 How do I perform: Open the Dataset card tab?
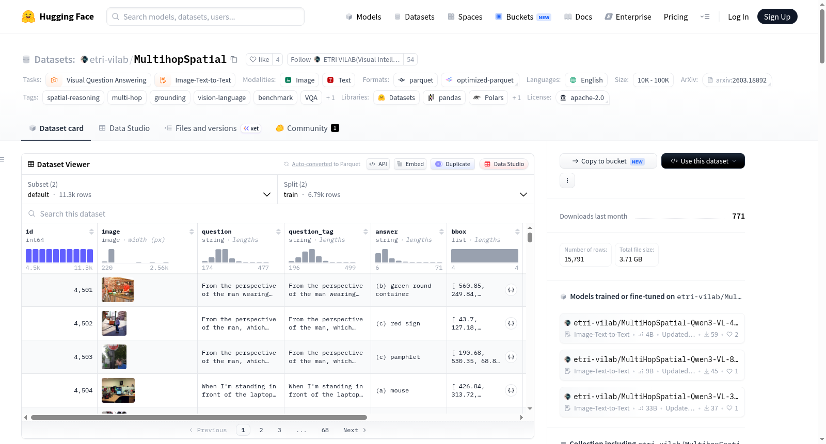(x=56, y=128)
